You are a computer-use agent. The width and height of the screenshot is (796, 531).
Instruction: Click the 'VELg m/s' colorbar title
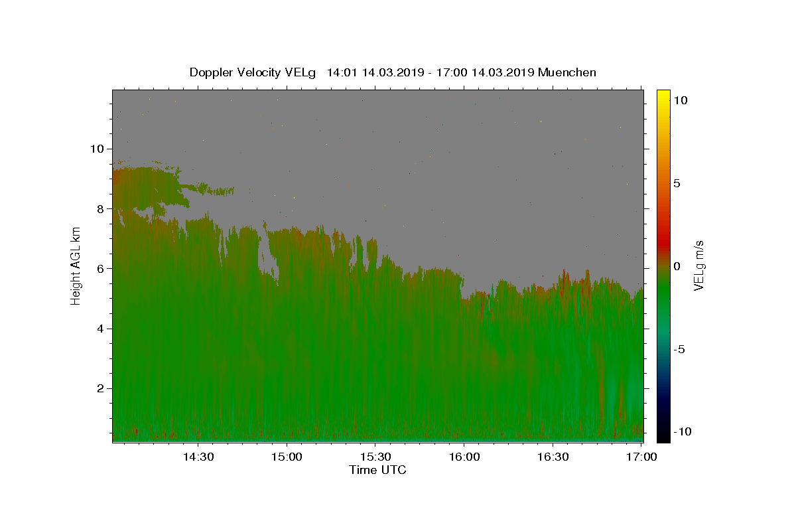(x=698, y=266)
